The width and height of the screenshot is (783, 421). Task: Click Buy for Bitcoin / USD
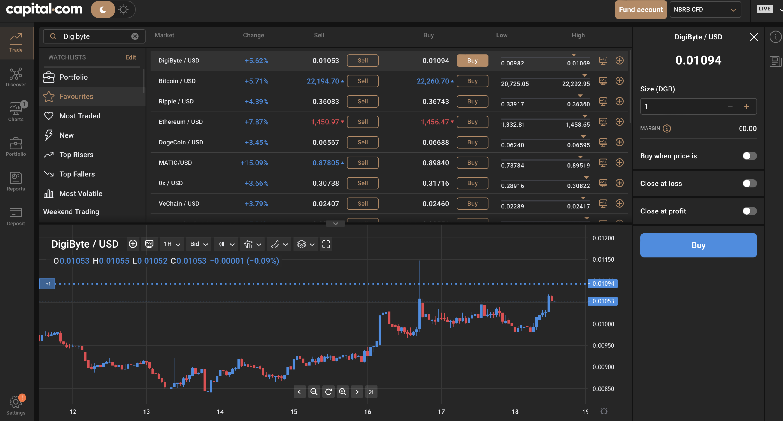(472, 81)
